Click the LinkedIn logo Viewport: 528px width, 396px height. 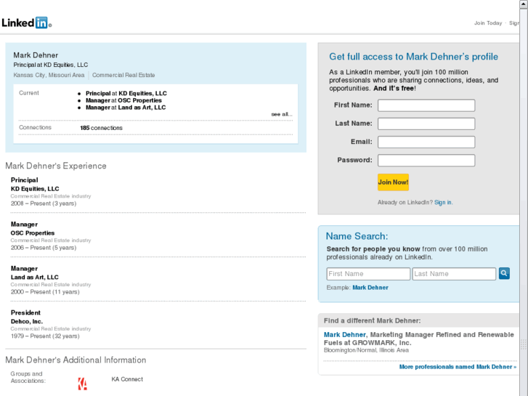[26, 23]
